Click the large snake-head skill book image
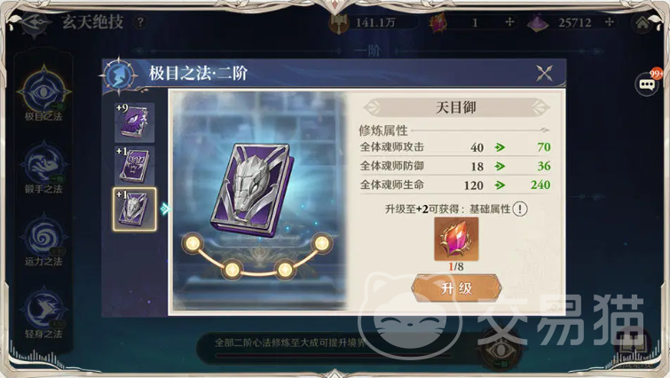Viewport: 670px width, 378px height. [x=254, y=189]
